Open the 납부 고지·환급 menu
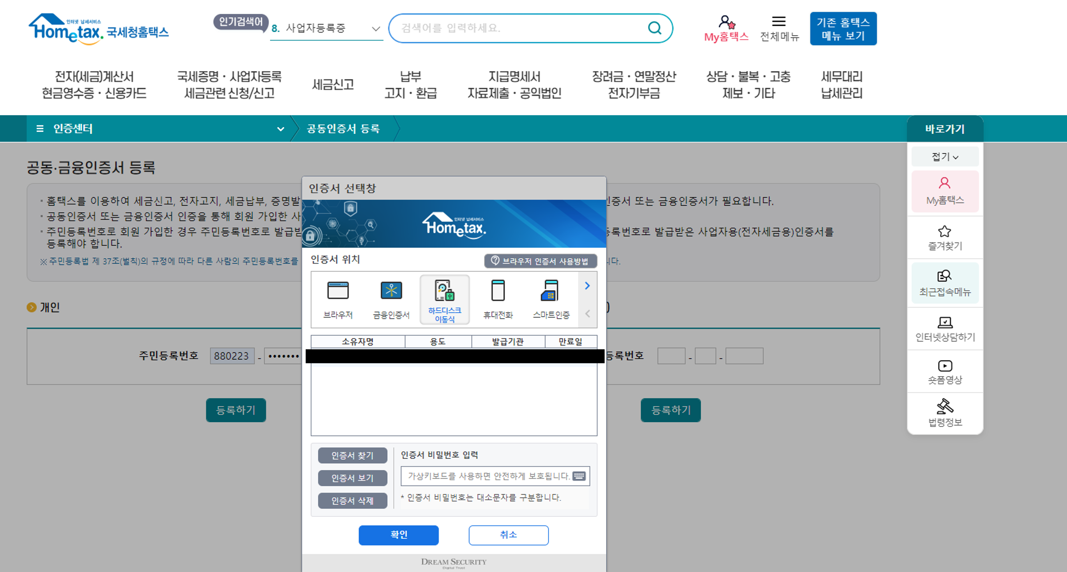Viewport: 1067px width, 572px height. [410, 85]
